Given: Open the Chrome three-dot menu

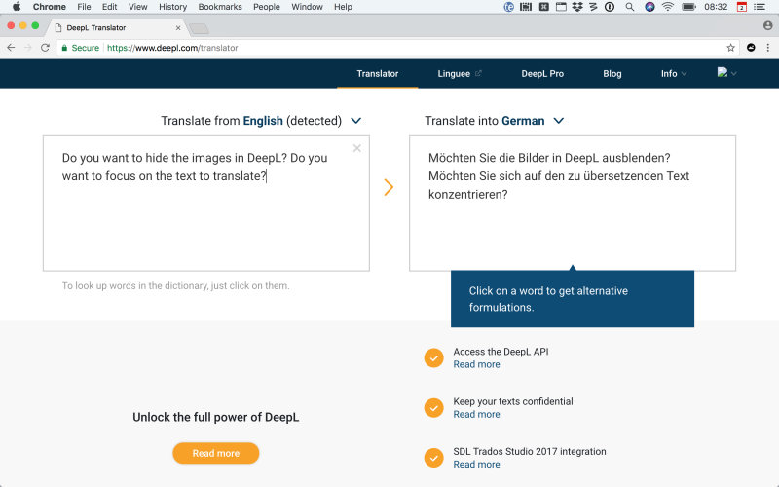Looking at the screenshot, I should pyautogui.click(x=768, y=48).
